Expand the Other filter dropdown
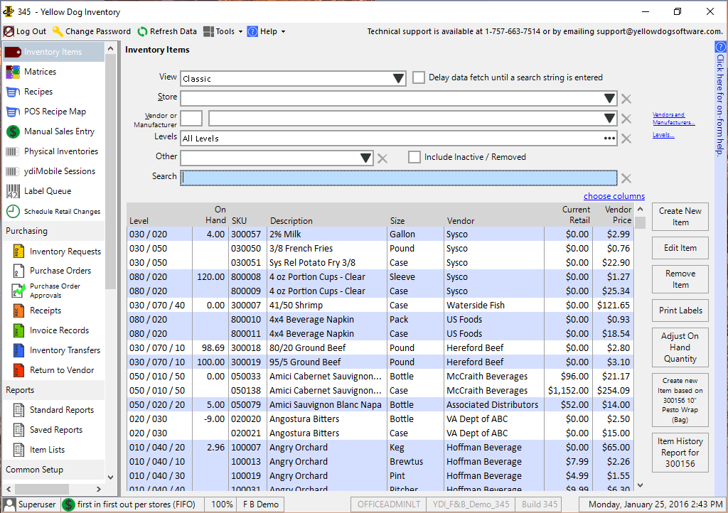The image size is (728, 513). 365,158
